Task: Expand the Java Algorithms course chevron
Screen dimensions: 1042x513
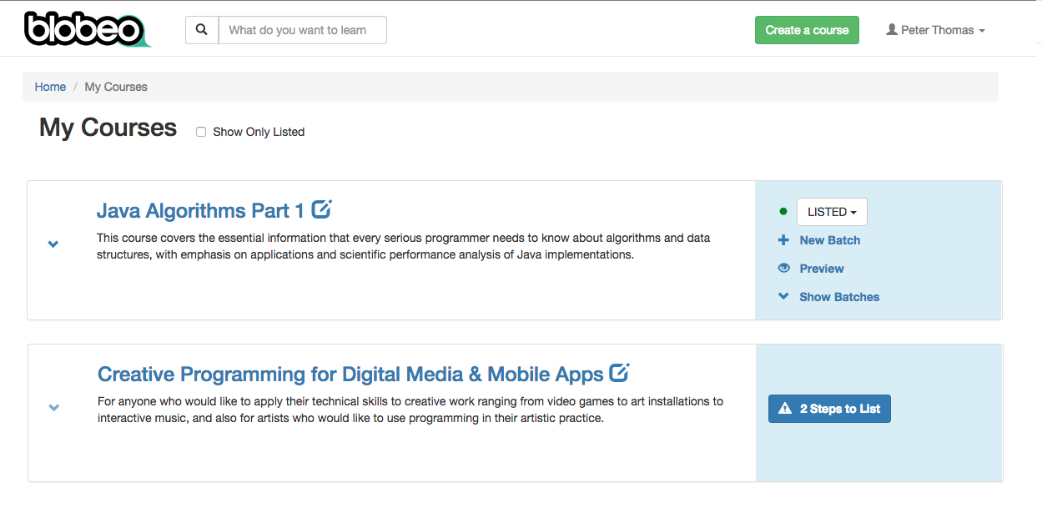Action: point(53,244)
